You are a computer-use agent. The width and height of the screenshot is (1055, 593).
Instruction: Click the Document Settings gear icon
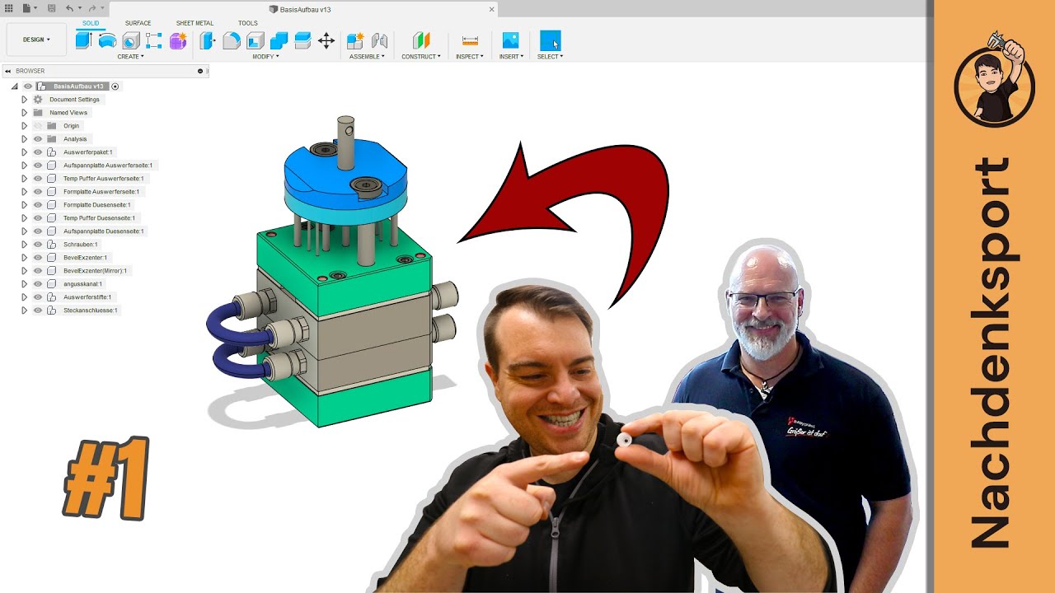click(38, 100)
